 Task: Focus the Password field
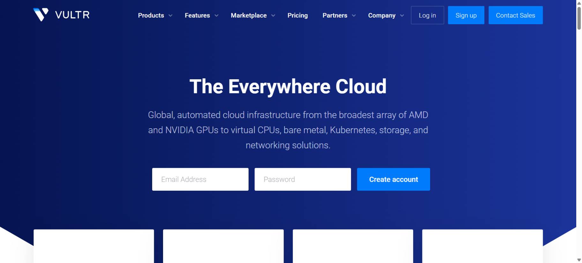[x=302, y=179]
